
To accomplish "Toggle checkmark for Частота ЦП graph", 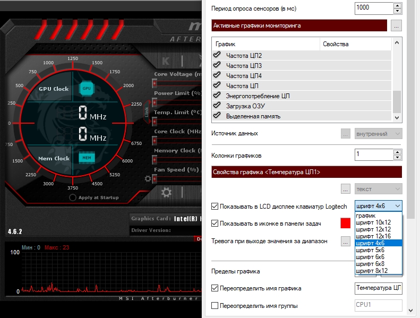I will (217, 85).
